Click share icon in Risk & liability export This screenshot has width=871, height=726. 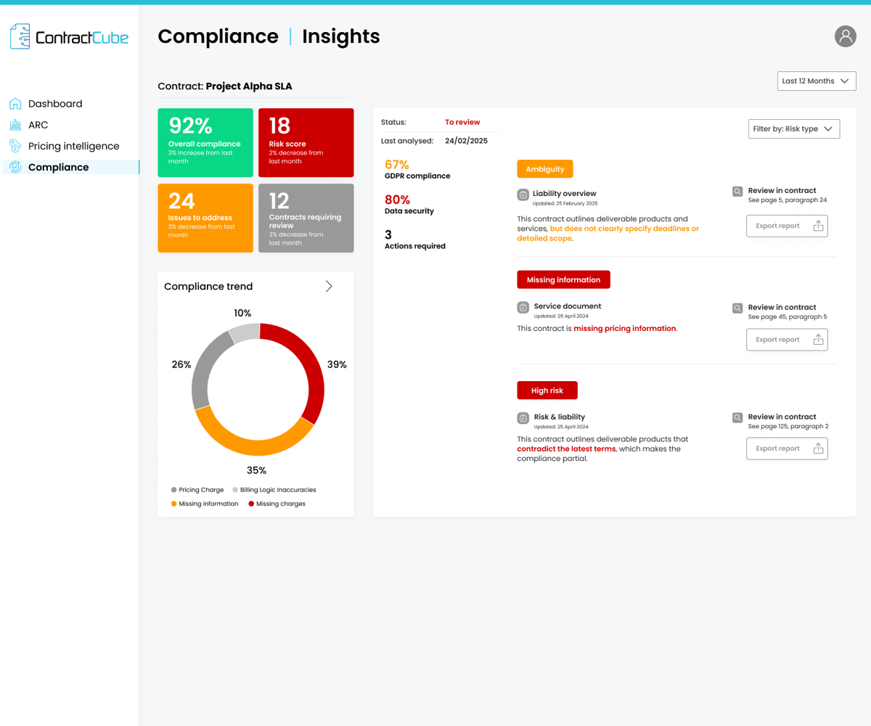[x=818, y=449]
